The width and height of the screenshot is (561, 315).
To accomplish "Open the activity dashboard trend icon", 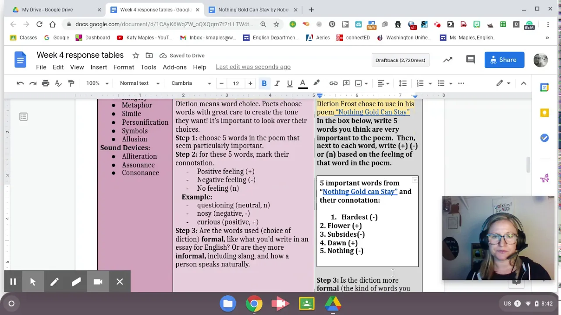I will [447, 60].
